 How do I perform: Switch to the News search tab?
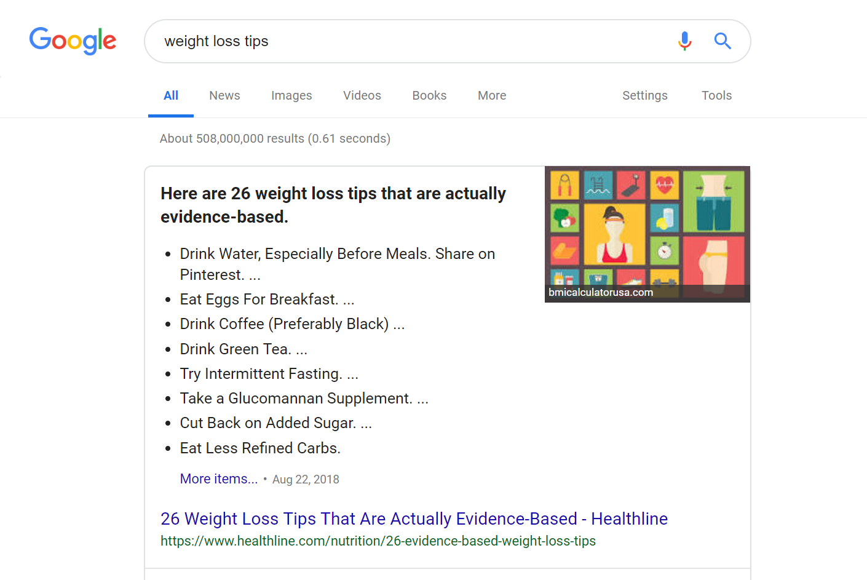(x=224, y=95)
